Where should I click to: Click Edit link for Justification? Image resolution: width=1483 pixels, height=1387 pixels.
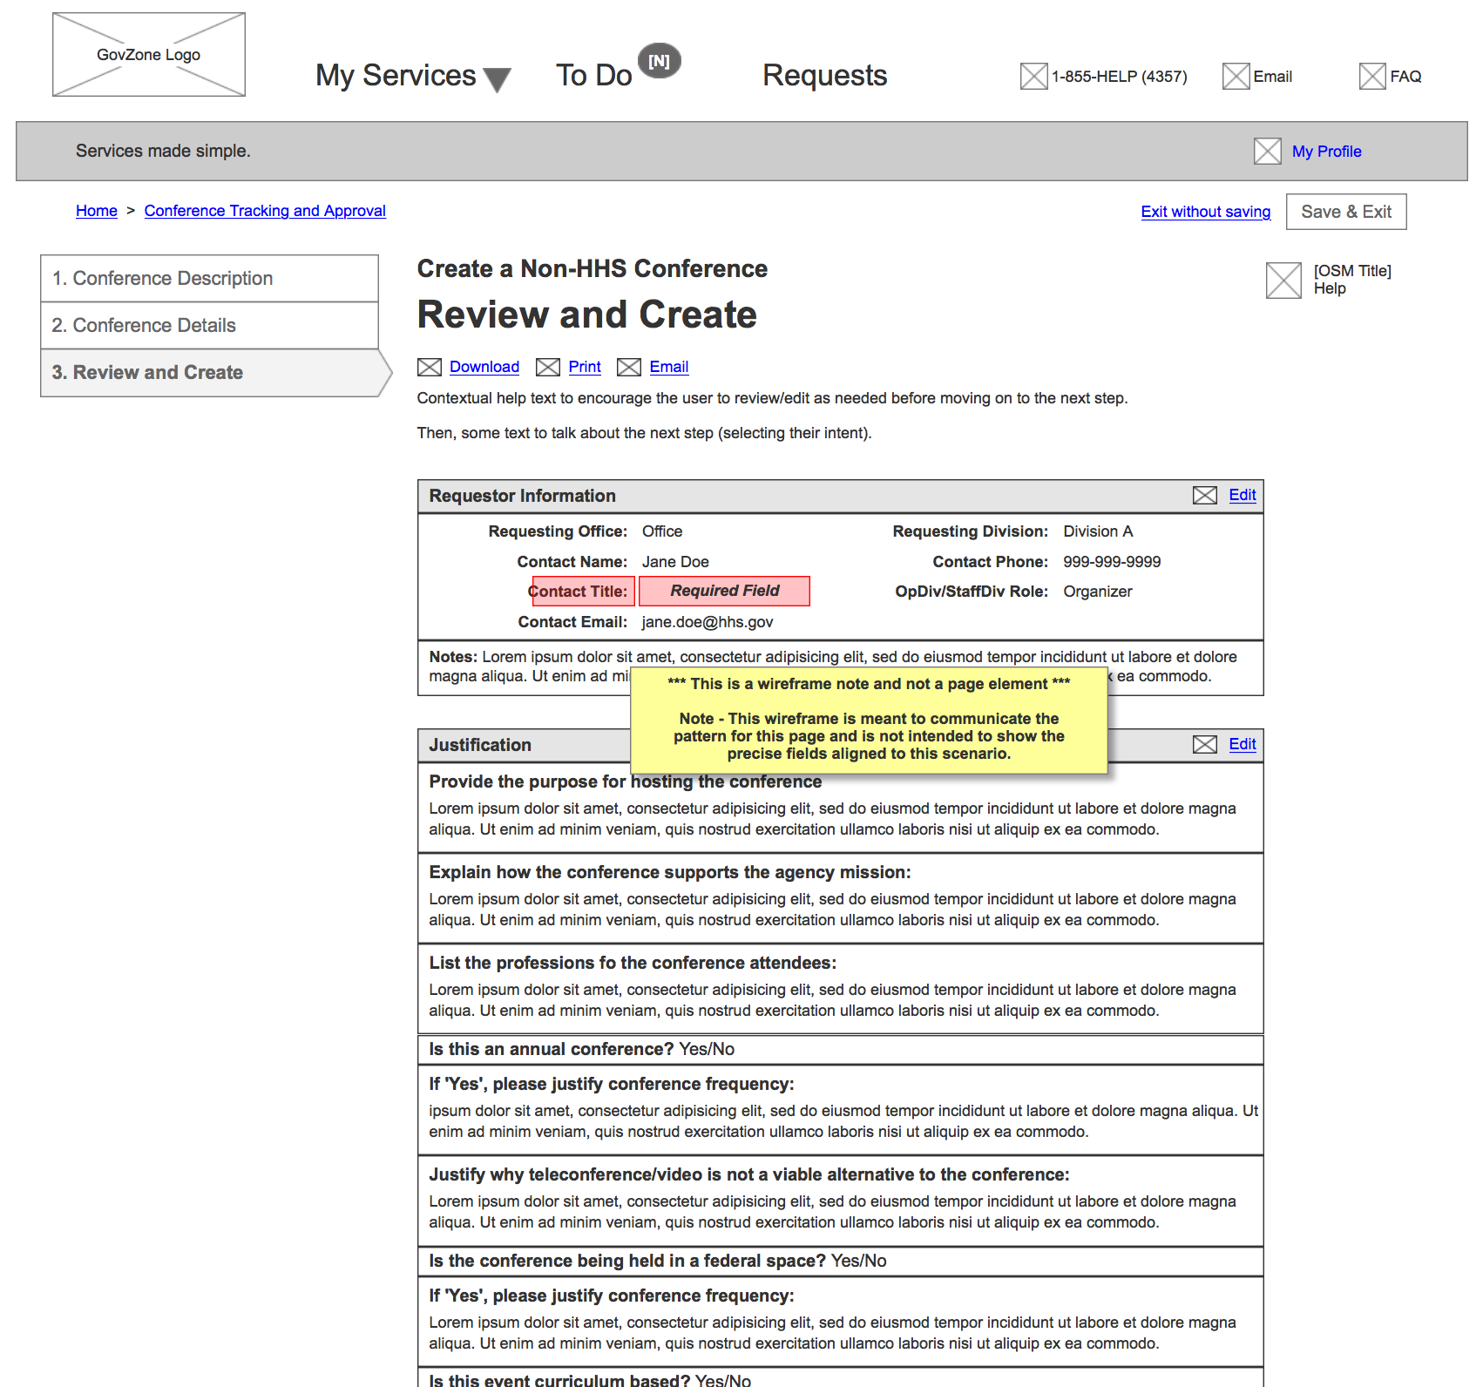1243,744
